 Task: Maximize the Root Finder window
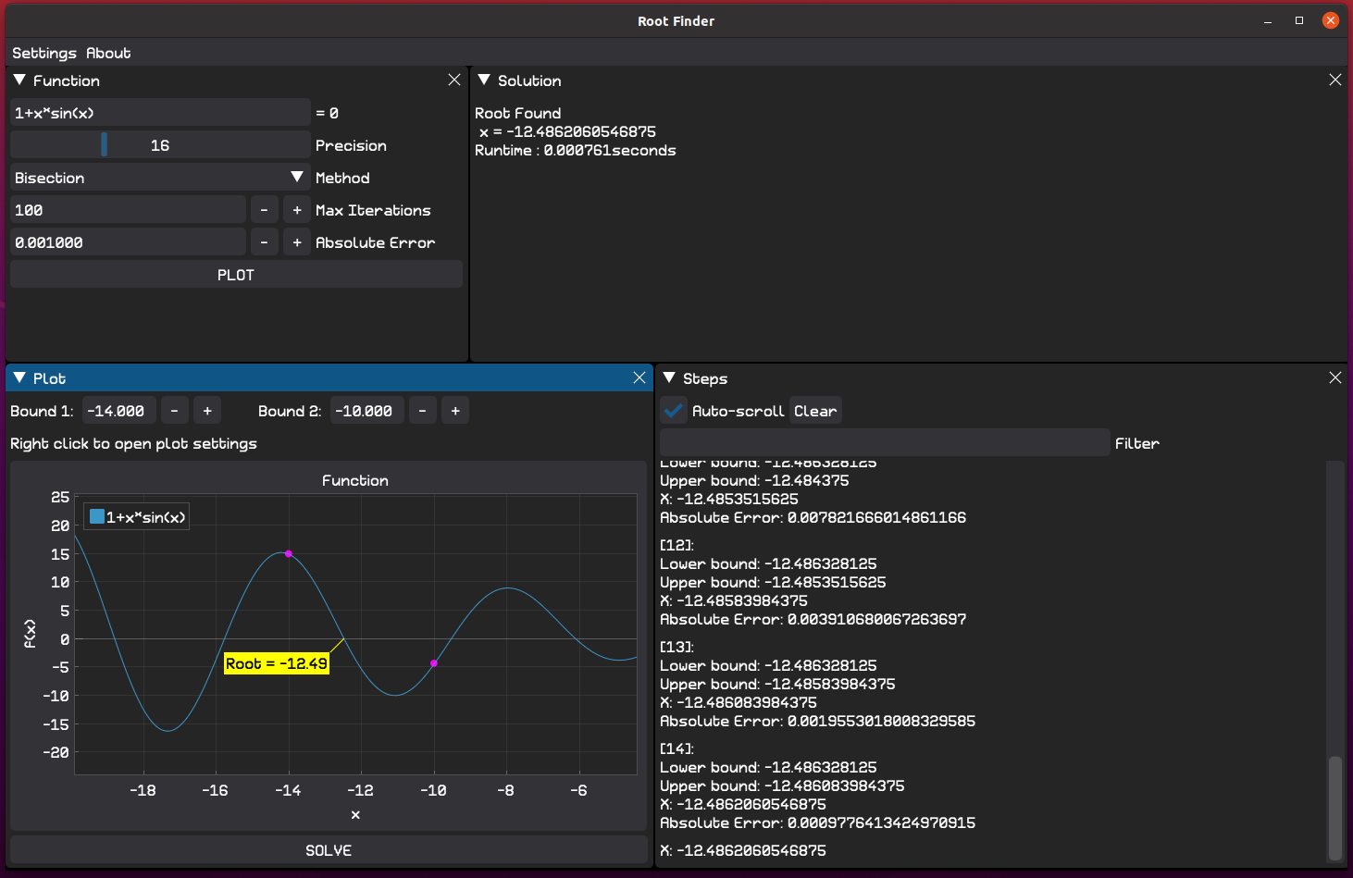click(x=1299, y=20)
